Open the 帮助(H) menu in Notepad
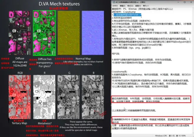194x137 pixels. (146, 6)
